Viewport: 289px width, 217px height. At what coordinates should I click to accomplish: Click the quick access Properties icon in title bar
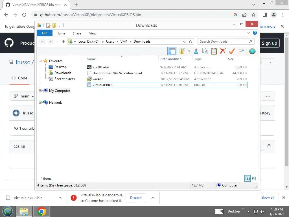click(x=48, y=25)
